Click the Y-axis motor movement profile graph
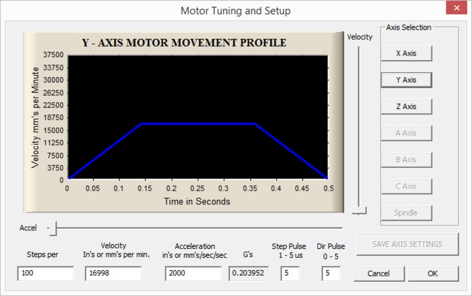This screenshot has width=472, height=296. pyautogui.click(x=198, y=118)
